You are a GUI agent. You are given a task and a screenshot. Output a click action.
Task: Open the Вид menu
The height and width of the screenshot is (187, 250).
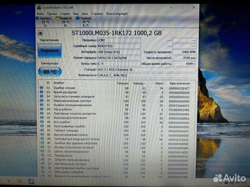(x=76, y=14)
